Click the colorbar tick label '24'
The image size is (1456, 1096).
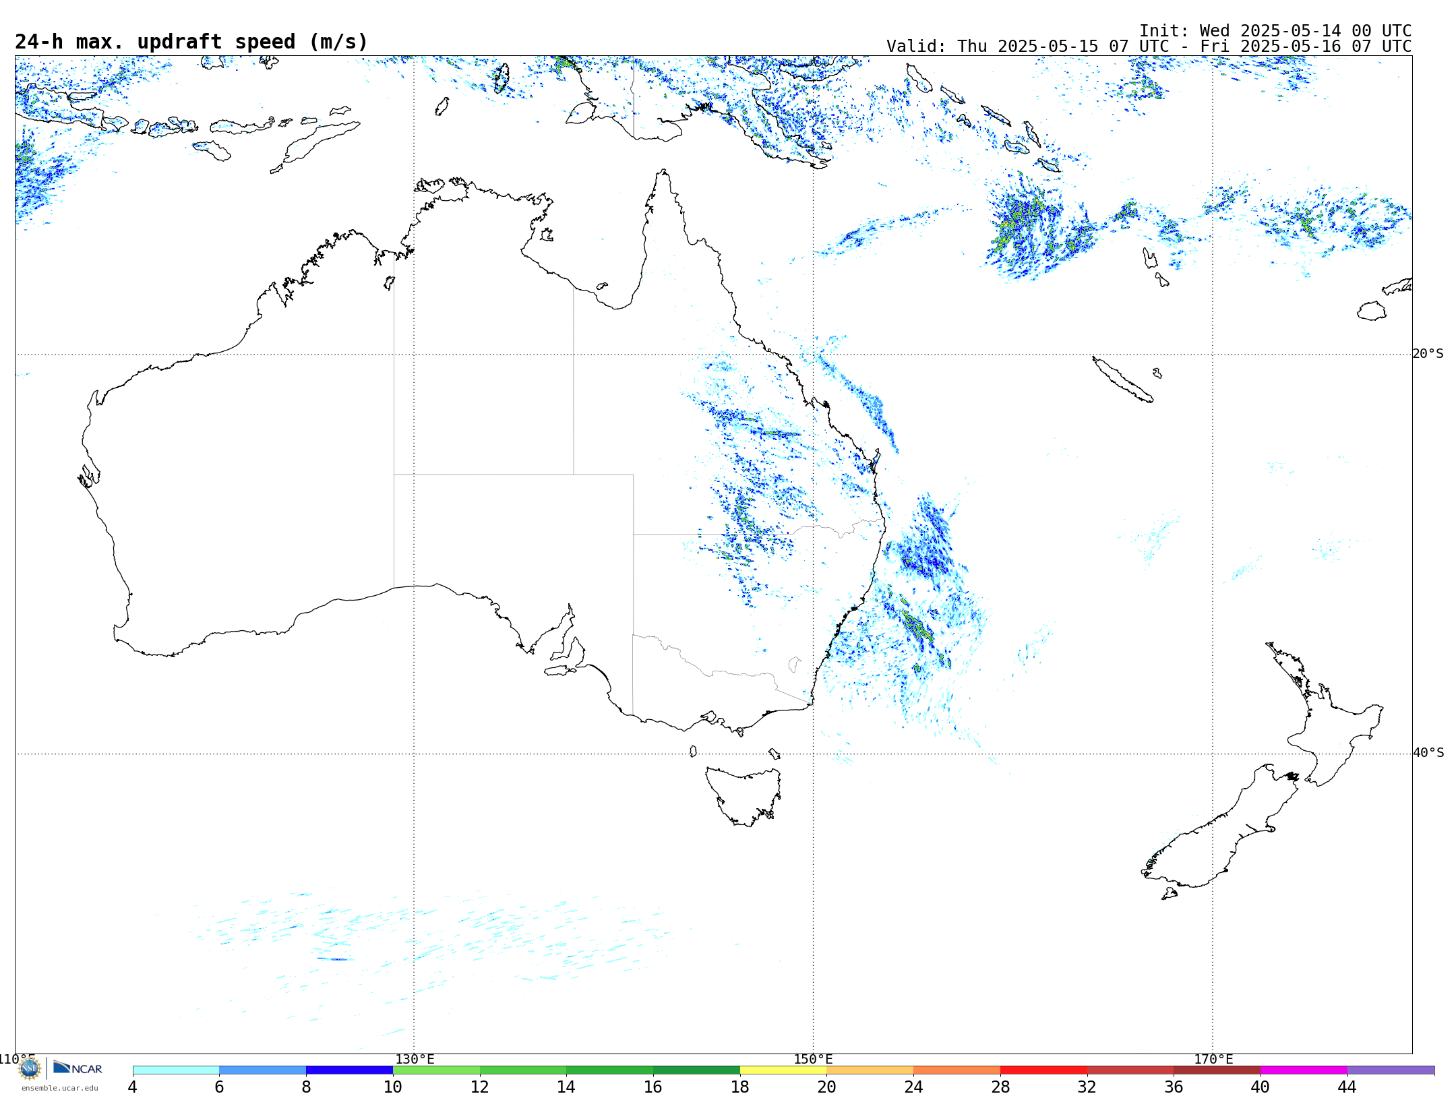tap(913, 1087)
